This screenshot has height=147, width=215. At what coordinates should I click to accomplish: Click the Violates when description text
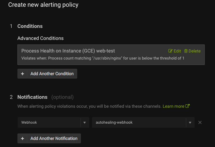point(103,58)
